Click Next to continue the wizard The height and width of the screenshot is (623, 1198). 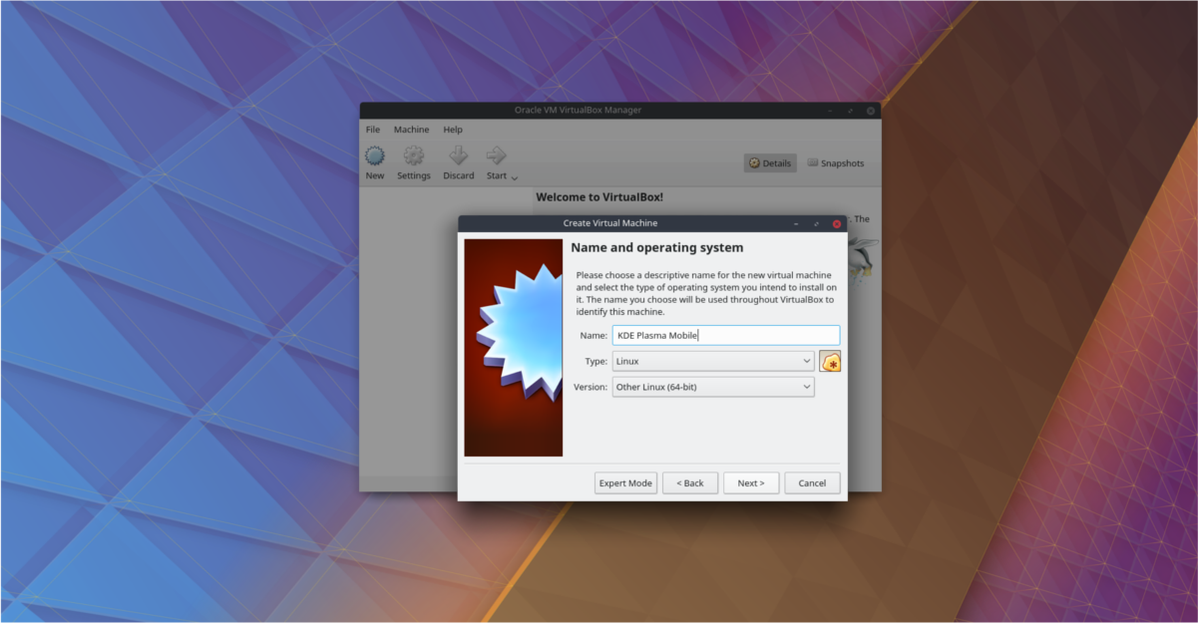(x=751, y=483)
